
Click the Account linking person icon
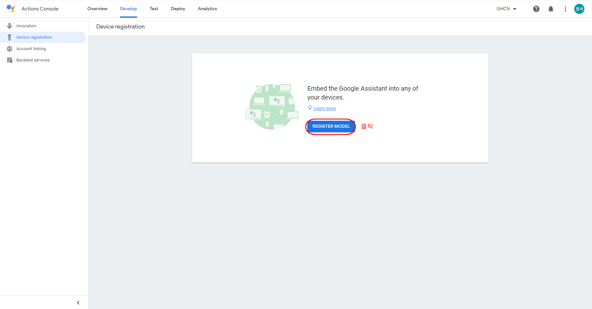[9, 49]
